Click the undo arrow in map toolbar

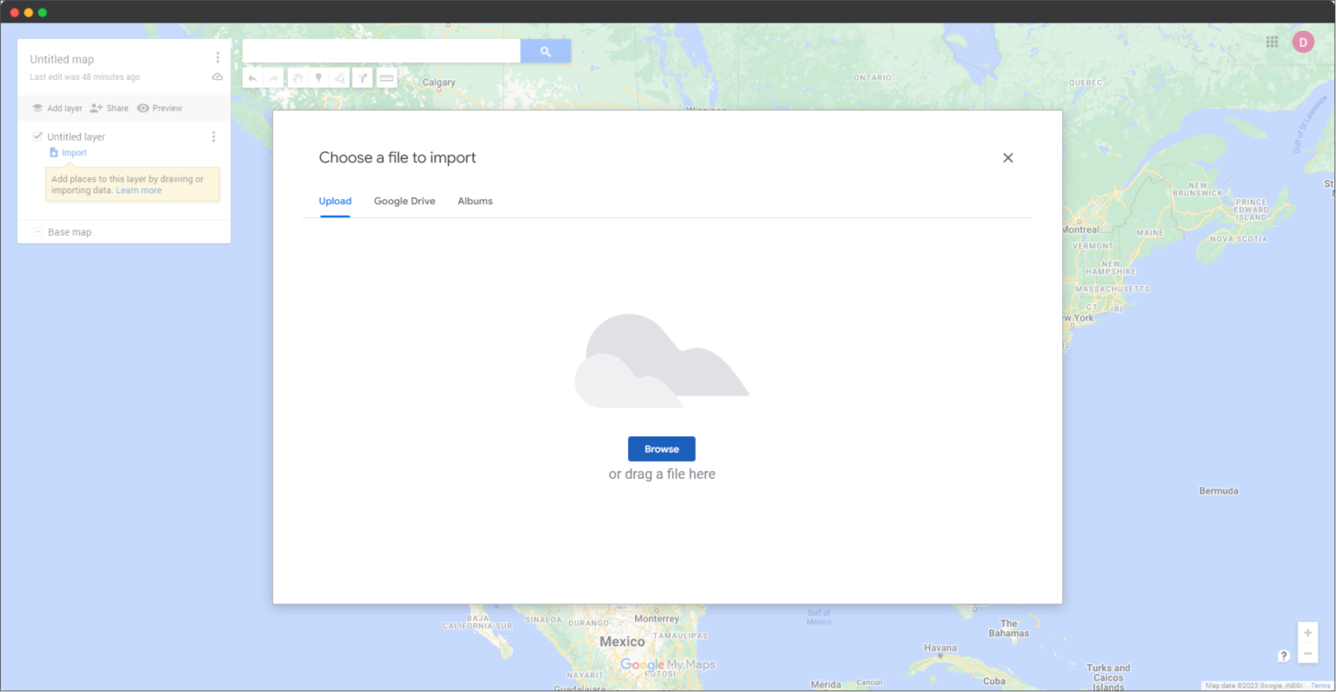pyautogui.click(x=252, y=78)
